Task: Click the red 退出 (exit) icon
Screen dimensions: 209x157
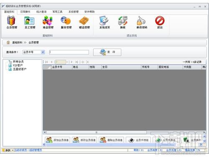Action: point(160,22)
